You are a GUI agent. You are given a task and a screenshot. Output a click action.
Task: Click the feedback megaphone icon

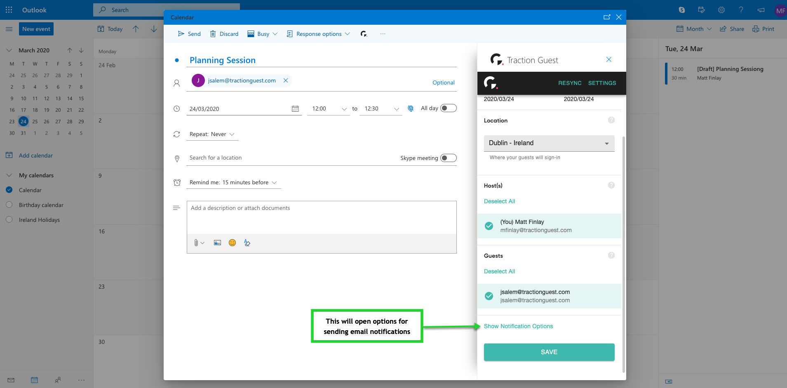point(761,10)
